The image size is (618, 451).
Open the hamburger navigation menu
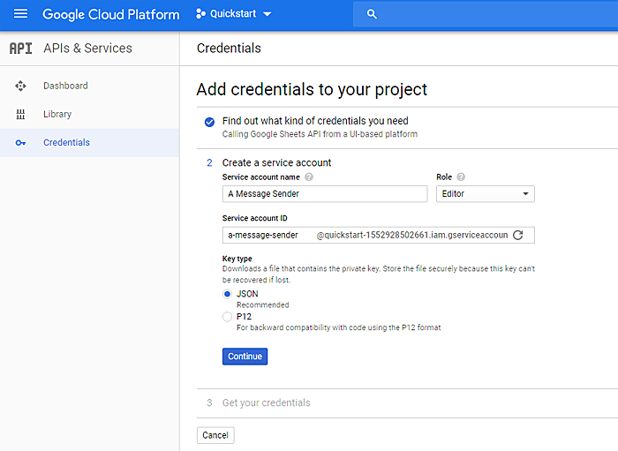pos(20,14)
